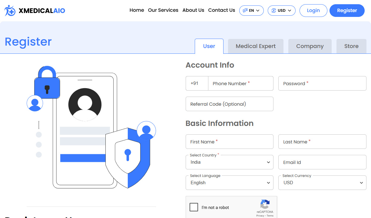Check the I'm not a robot checkbox
Screen dimensions: 371x218
click(194, 207)
